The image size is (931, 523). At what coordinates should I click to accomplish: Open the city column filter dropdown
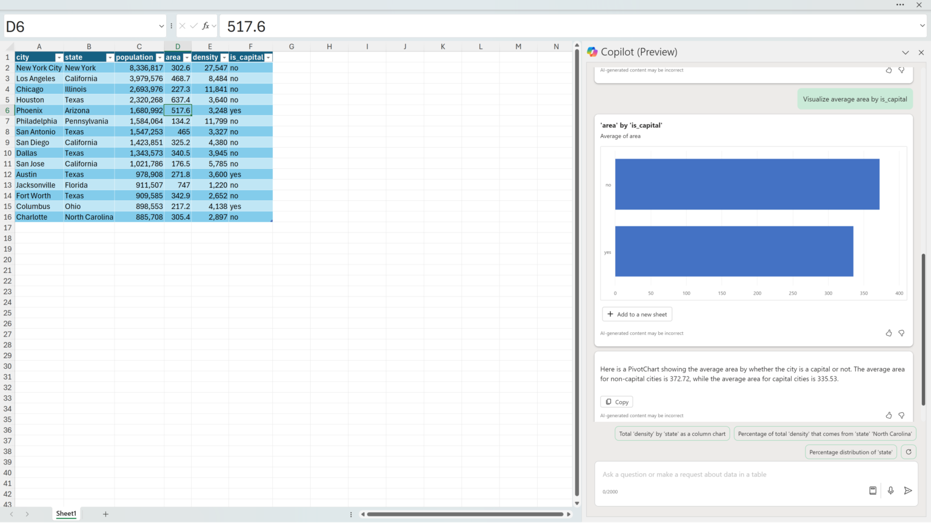click(59, 58)
